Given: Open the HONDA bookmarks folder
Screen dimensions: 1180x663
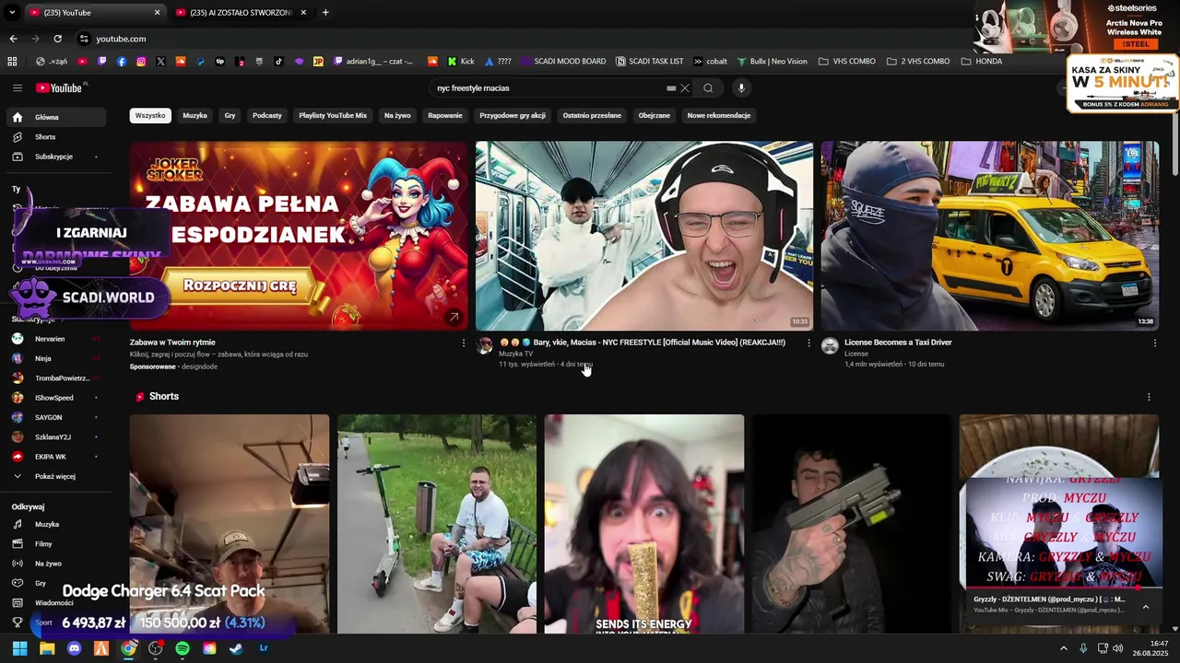Looking at the screenshot, I should click(982, 62).
